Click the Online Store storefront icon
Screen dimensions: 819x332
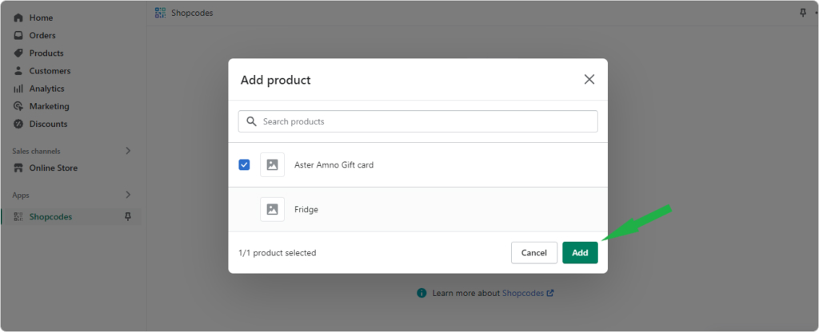[18, 168]
